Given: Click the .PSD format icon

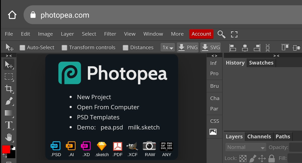Looking at the screenshot, I should [56, 146].
